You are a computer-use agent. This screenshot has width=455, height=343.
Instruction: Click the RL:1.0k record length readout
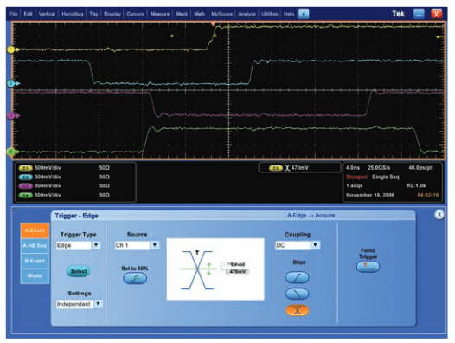tap(416, 185)
